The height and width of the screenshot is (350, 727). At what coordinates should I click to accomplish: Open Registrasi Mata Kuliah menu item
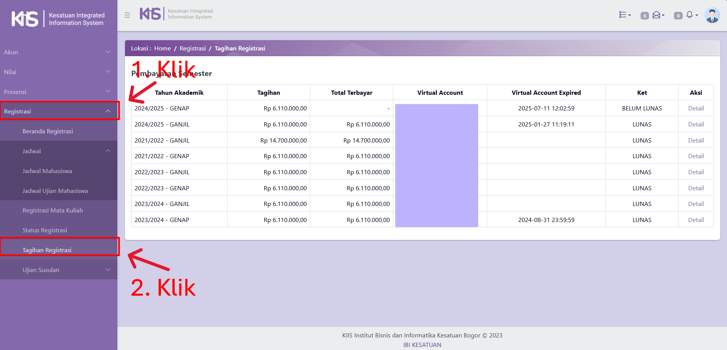click(x=53, y=210)
